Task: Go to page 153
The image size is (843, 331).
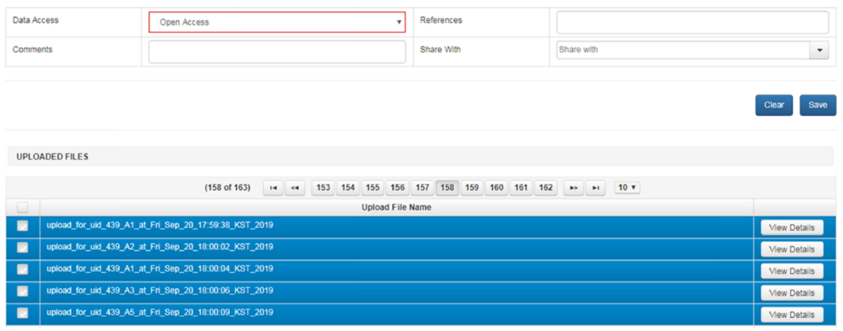Action: pos(322,188)
